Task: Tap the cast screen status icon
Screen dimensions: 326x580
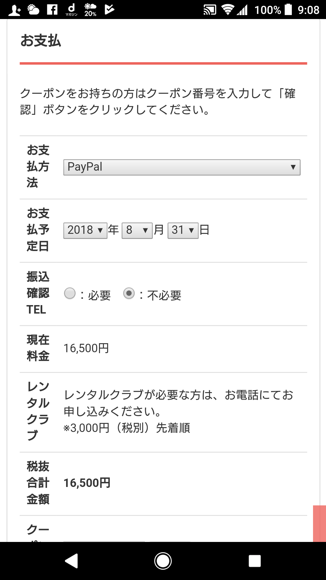Action: (x=210, y=10)
